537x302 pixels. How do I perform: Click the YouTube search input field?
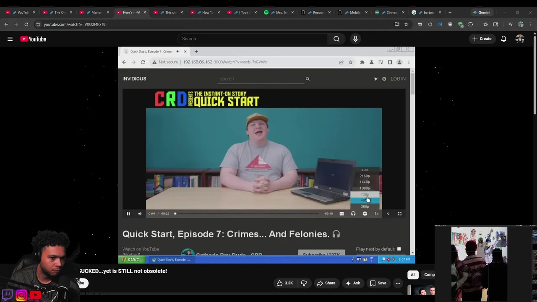(x=253, y=39)
